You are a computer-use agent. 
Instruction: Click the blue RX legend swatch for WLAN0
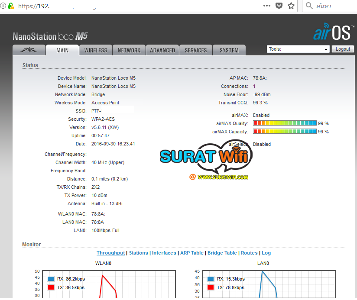pos(51,279)
